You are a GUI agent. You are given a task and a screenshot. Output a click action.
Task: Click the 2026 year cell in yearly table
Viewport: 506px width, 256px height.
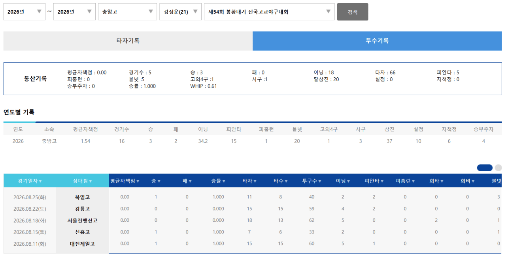coord(18,141)
